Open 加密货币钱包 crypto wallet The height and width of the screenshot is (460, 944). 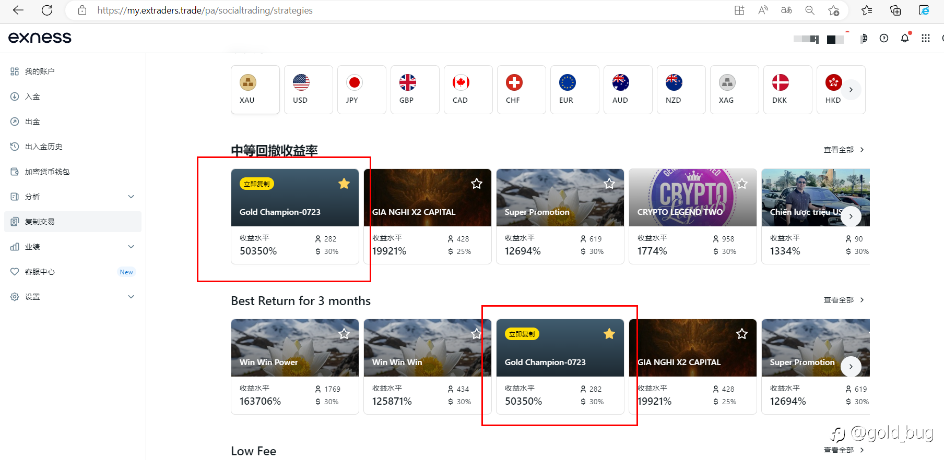coord(73,172)
